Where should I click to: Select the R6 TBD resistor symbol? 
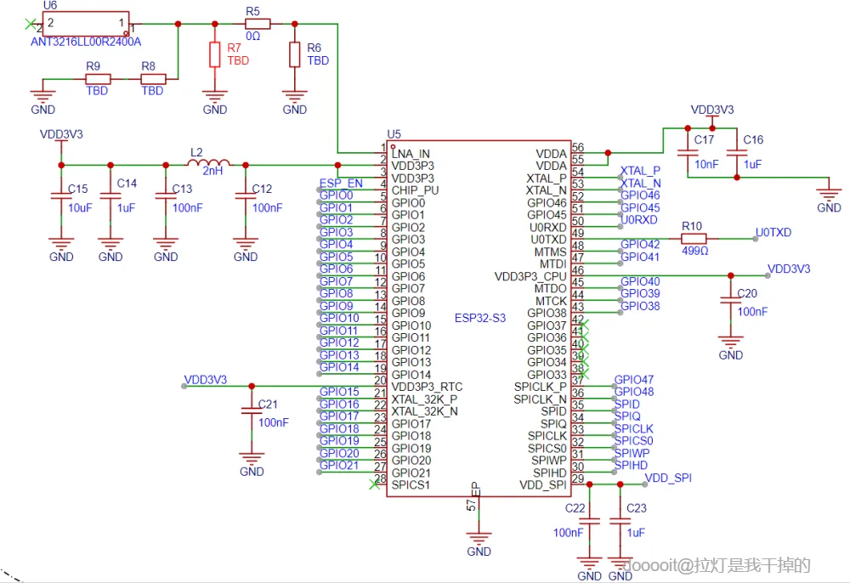pos(294,54)
